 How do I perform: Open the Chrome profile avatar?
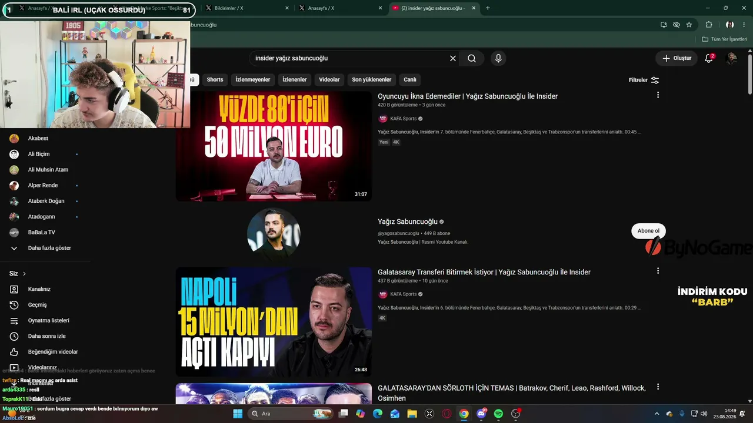pyautogui.click(x=729, y=25)
